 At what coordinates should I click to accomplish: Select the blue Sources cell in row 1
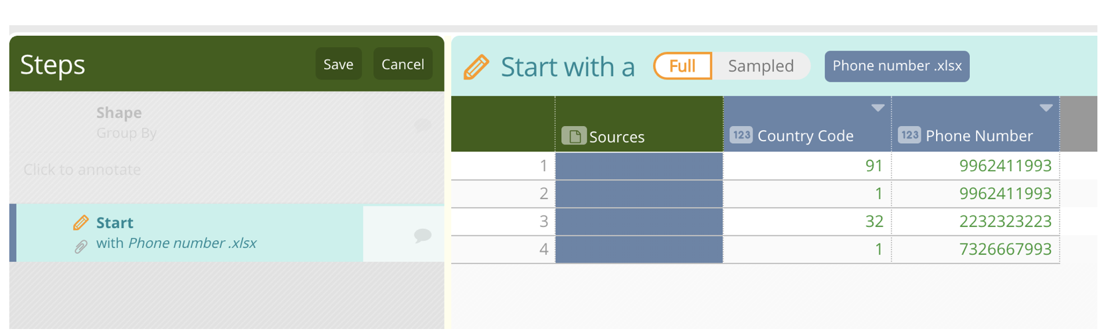click(x=639, y=166)
